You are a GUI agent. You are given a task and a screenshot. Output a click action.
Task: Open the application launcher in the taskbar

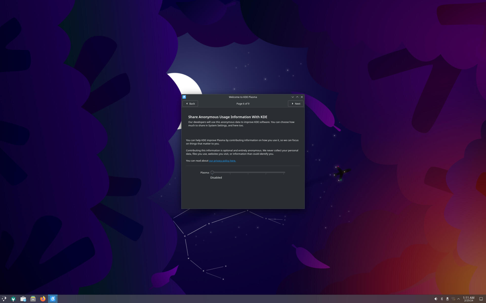click(x=4, y=299)
